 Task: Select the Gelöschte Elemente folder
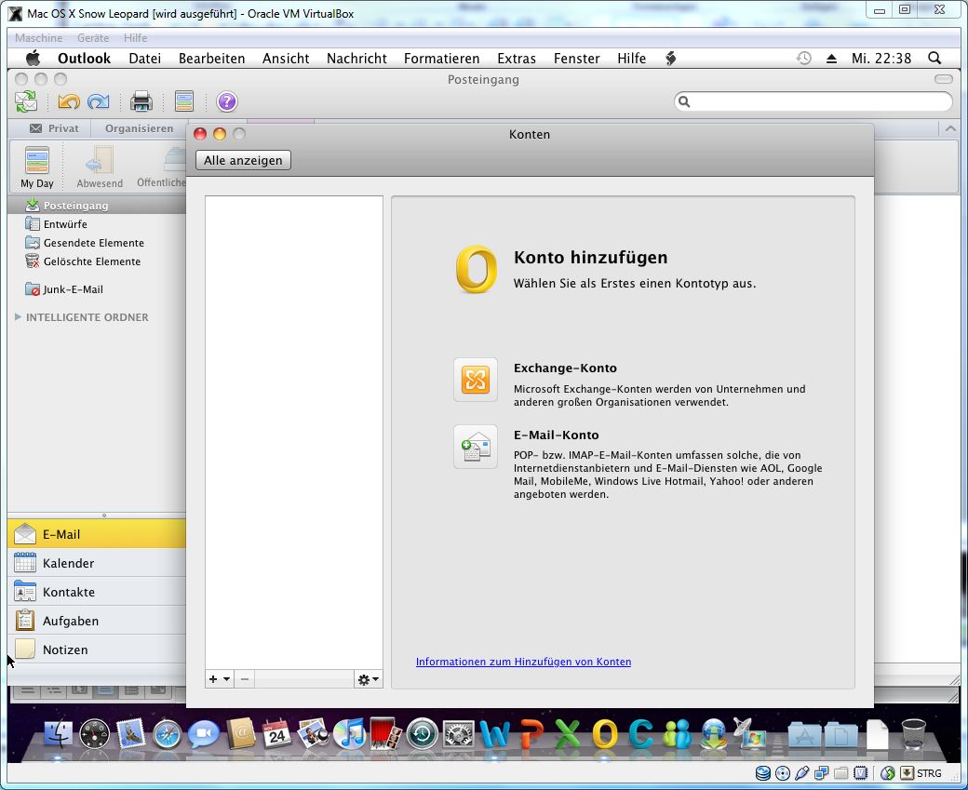point(97,261)
